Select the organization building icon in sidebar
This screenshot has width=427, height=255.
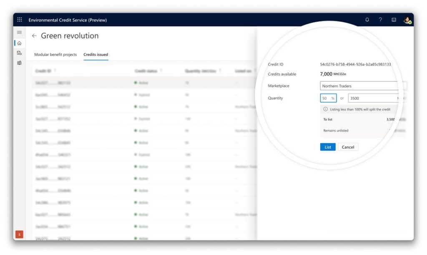pyautogui.click(x=19, y=63)
